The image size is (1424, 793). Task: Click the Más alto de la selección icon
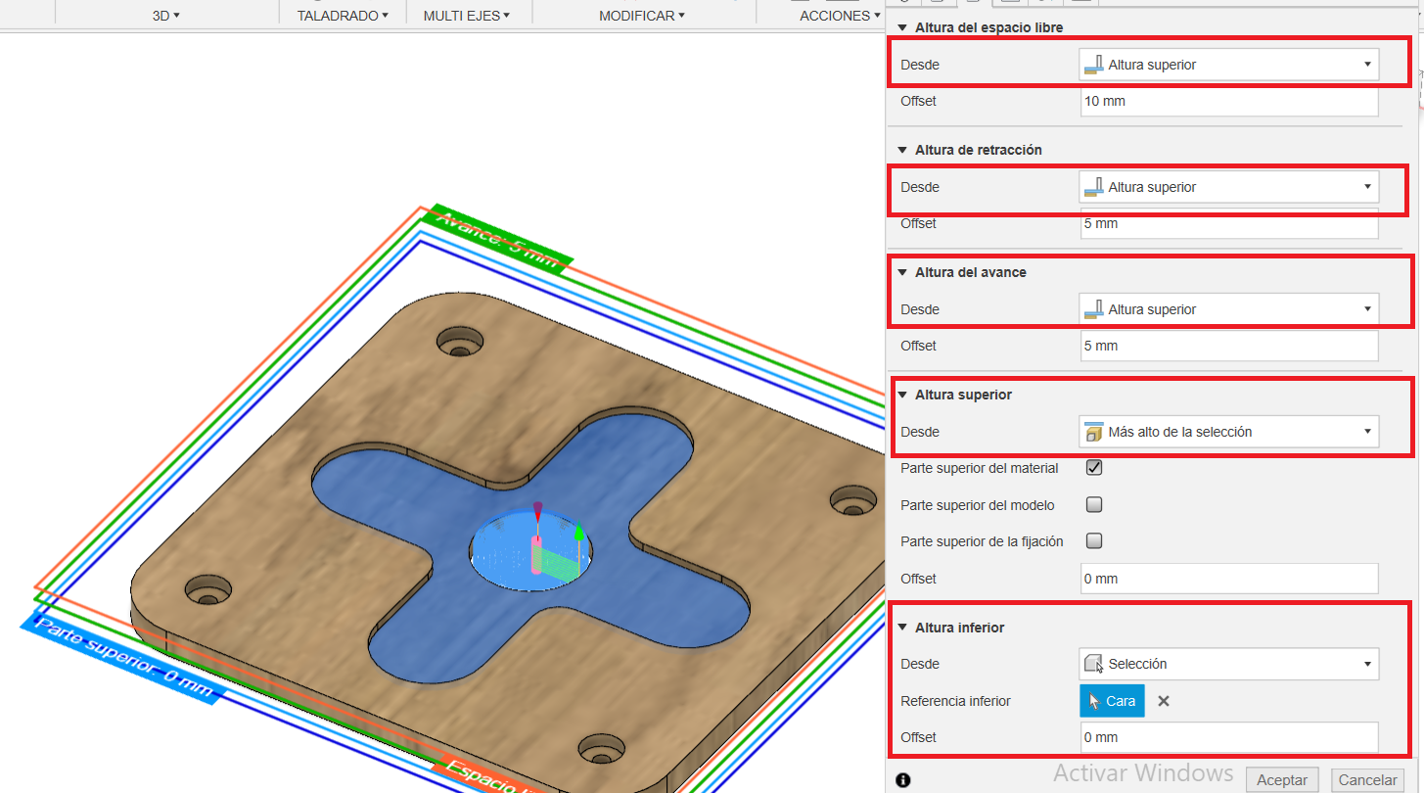[1094, 432]
